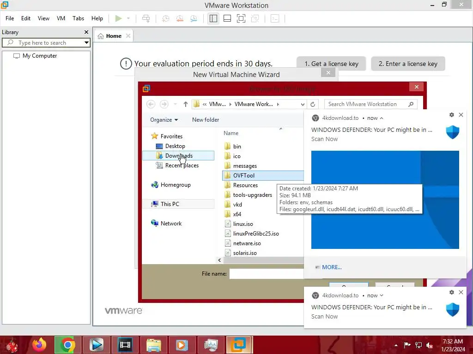Open the Help menu
The height and width of the screenshot is (354, 473).
pyautogui.click(x=97, y=18)
